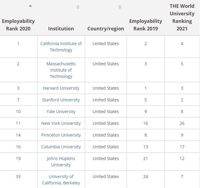Open Columbia University link
This screenshot has width=200, height=188.
[x=61, y=147]
